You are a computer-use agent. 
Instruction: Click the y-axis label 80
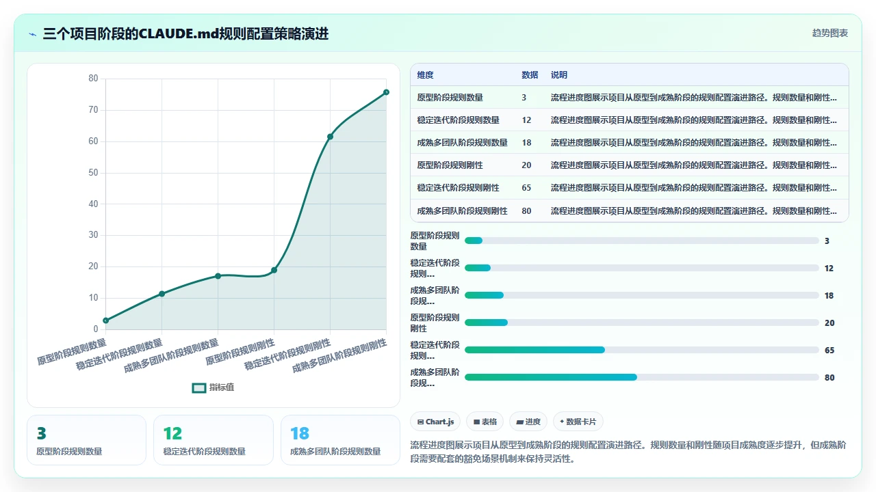click(x=94, y=79)
